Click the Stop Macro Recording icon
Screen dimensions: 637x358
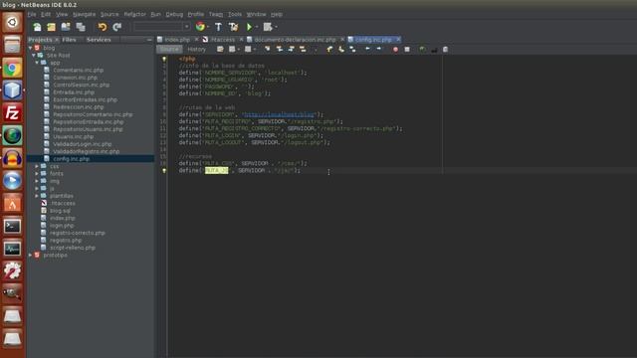407,49
